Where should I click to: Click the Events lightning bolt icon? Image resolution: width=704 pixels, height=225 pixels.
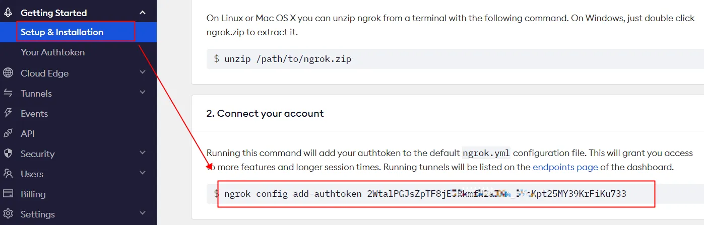coord(8,113)
